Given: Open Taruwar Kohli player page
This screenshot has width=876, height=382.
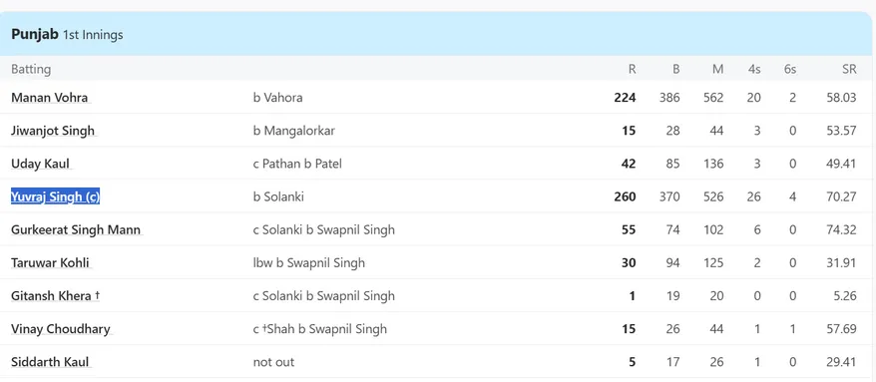Looking at the screenshot, I should coord(50,262).
